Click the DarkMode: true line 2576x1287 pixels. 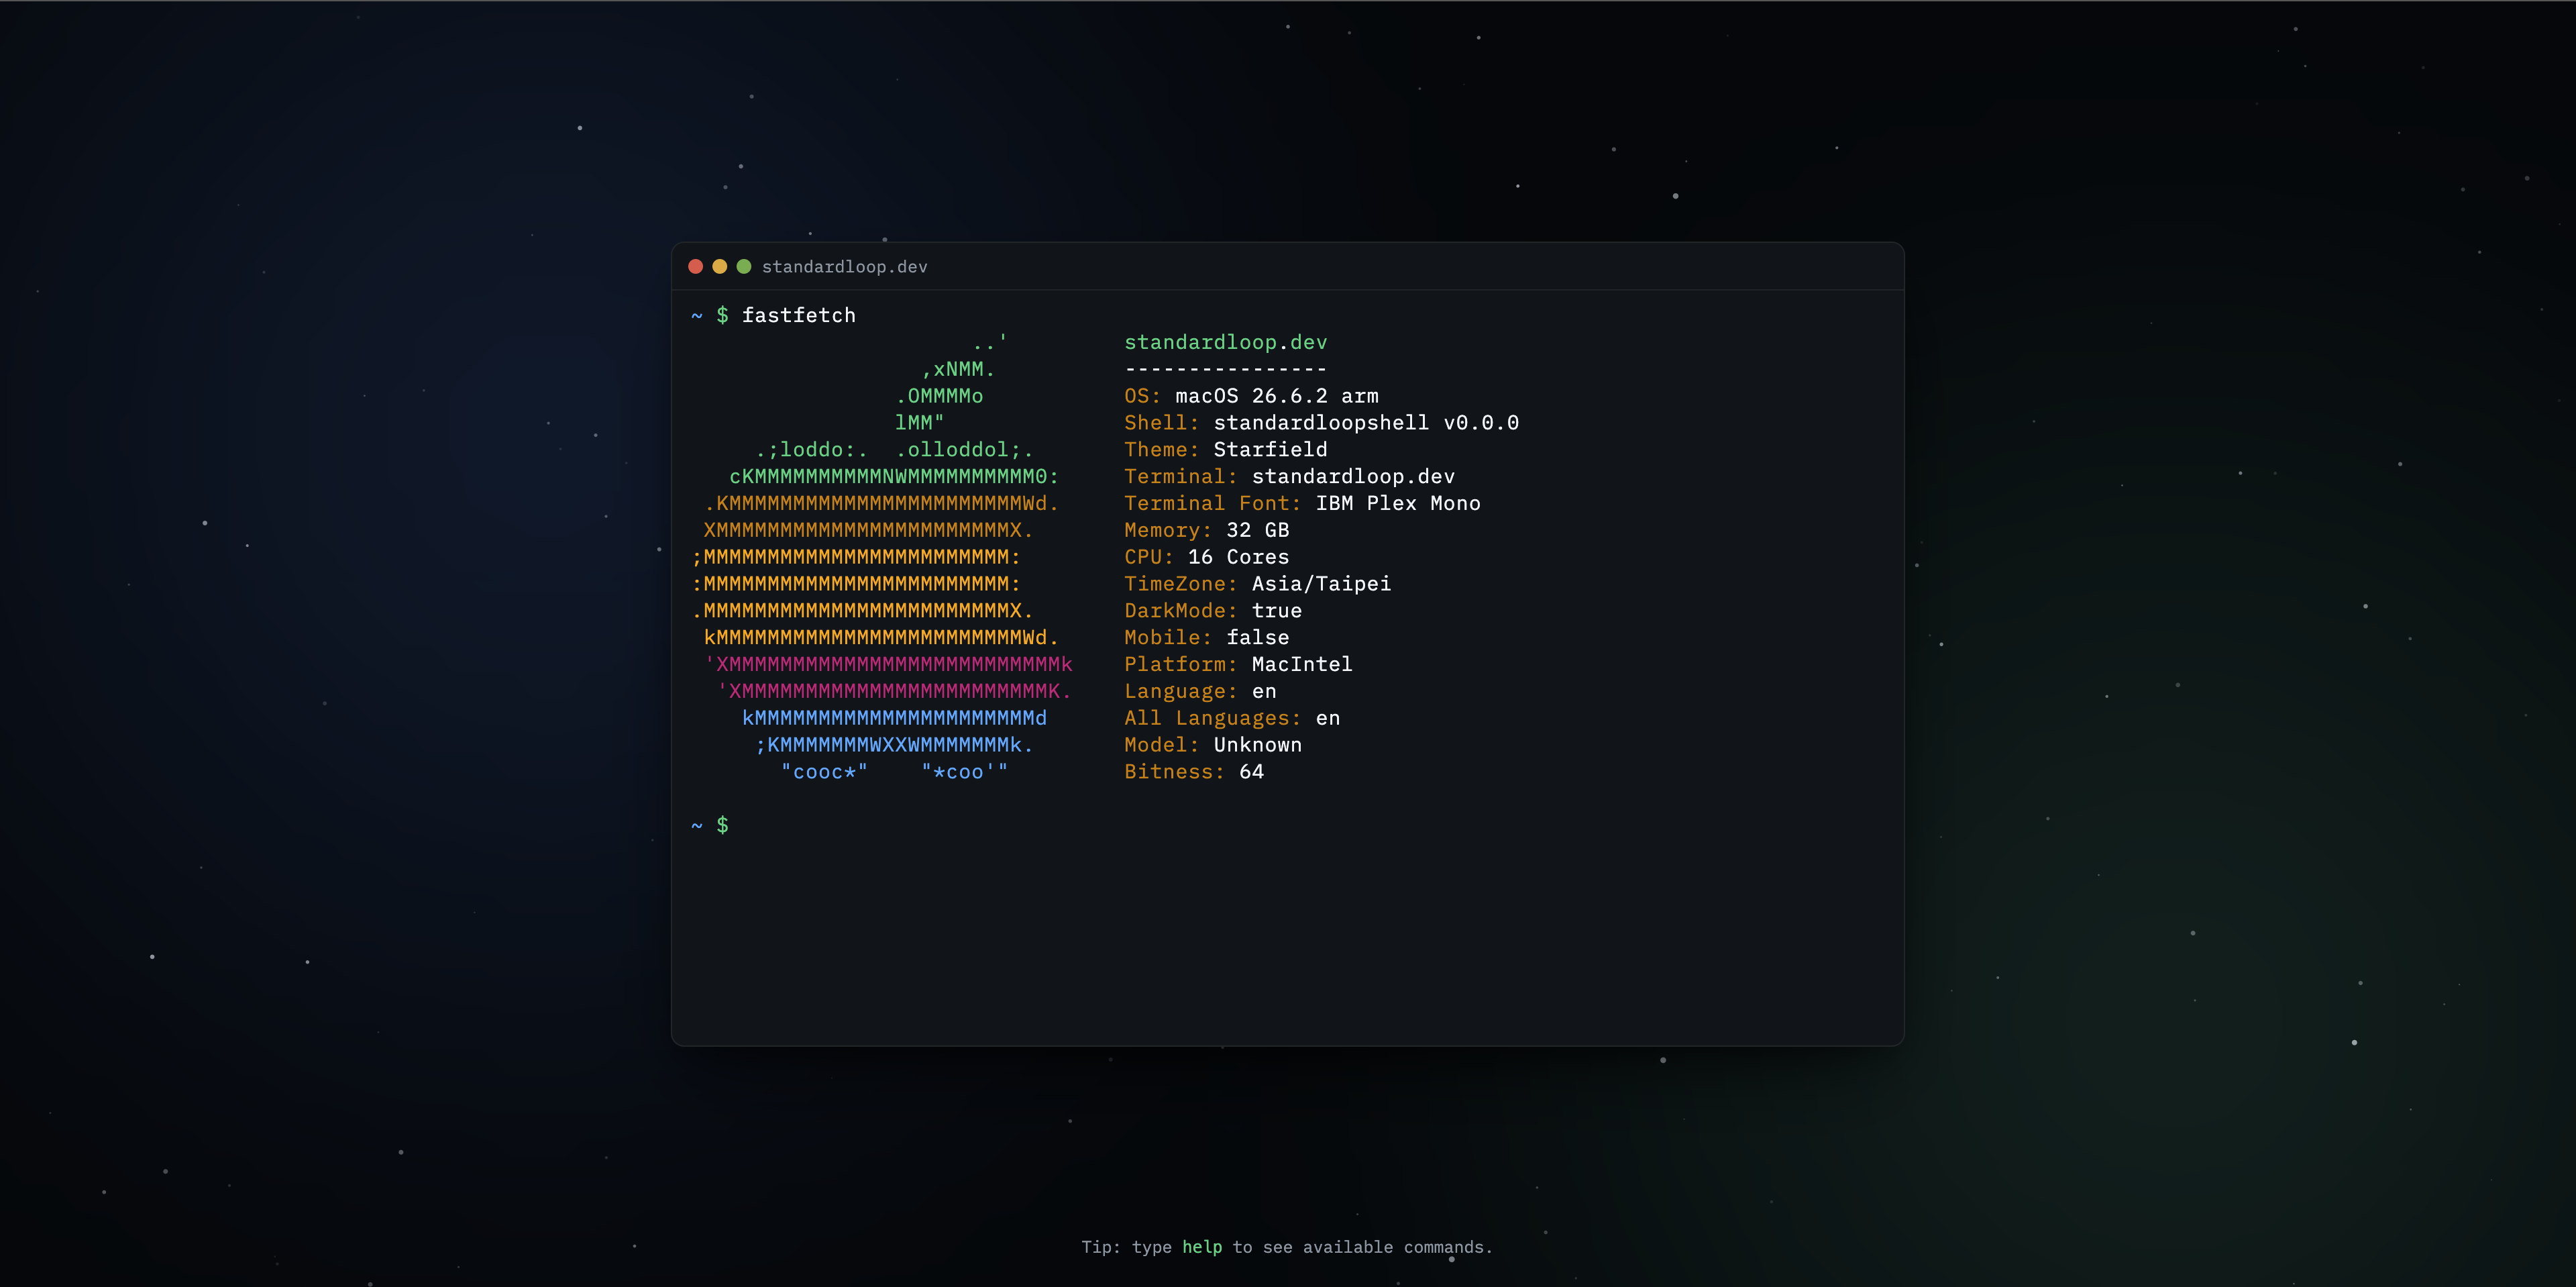[1213, 611]
